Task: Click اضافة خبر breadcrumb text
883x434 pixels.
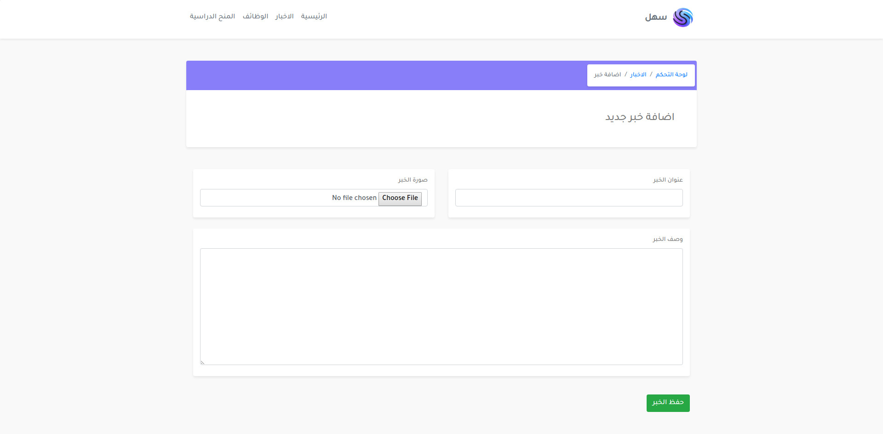Action: 608,74
